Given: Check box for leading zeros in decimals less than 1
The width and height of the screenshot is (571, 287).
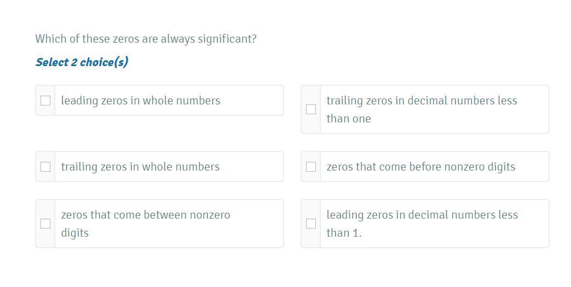Looking at the screenshot, I should (311, 224).
